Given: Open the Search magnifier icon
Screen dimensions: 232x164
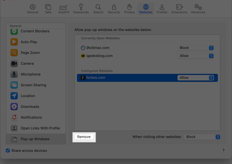Looking at the screenshot, I should tap(98, 7).
